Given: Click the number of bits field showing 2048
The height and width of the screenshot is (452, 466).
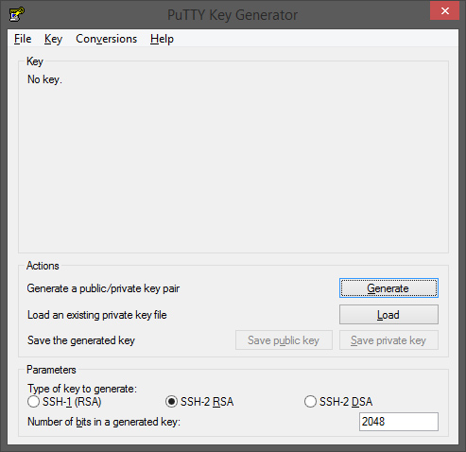Looking at the screenshot, I should click(x=399, y=422).
